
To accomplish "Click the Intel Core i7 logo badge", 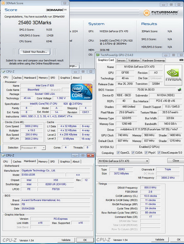I will pyautogui.click(x=81, y=91).
